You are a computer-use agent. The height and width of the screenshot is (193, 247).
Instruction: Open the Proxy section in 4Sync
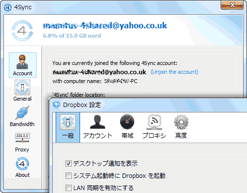click(22, 142)
